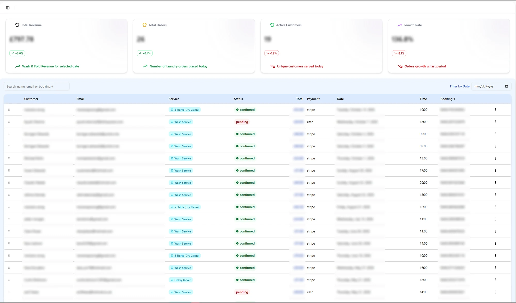Image resolution: width=516 pixels, height=303 pixels.
Task: Click 'Number of laundry orders placed today' text
Action: click(x=179, y=66)
